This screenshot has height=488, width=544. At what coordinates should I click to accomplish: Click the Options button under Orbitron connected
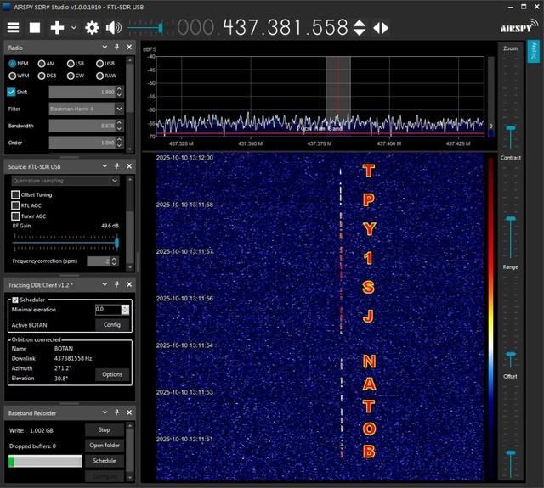(x=112, y=374)
